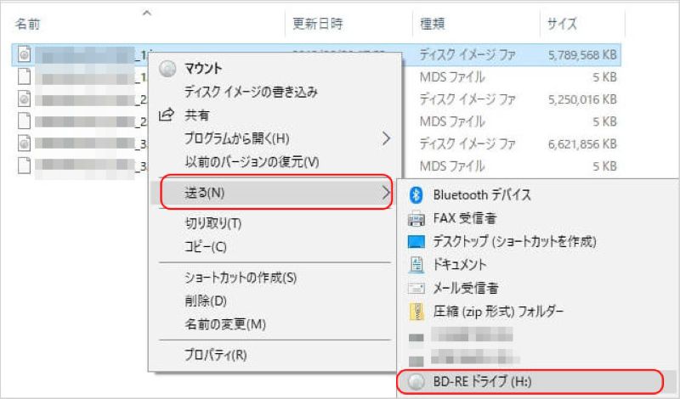Click the disc image icon of the 6,621,856 KB file
The height and width of the screenshot is (399, 680).
pyautogui.click(x=25, y=143)
